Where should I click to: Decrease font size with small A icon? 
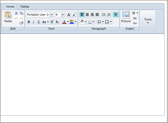(74, 14)
